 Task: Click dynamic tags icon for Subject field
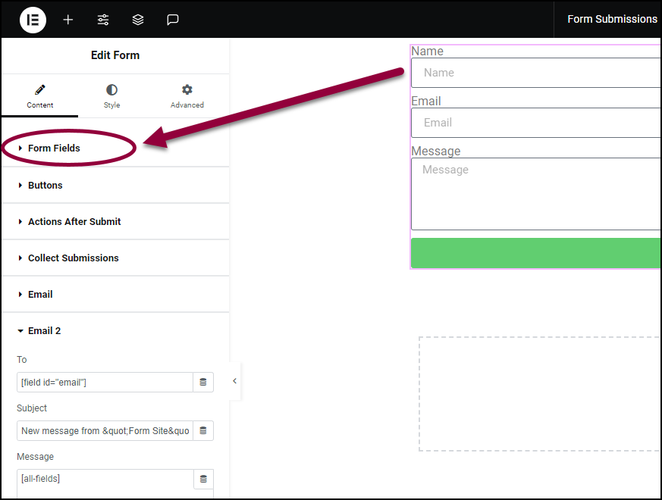pos(203,431)
